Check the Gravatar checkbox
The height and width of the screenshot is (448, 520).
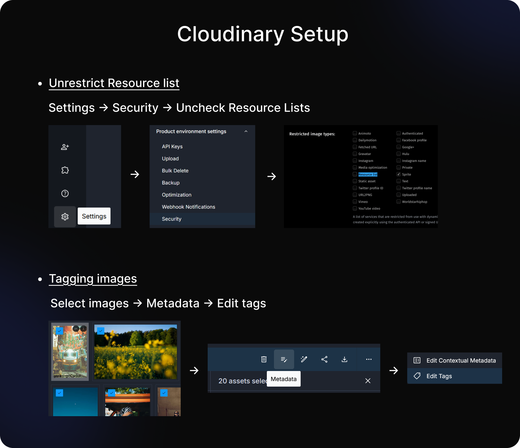(x=355, y=154)
